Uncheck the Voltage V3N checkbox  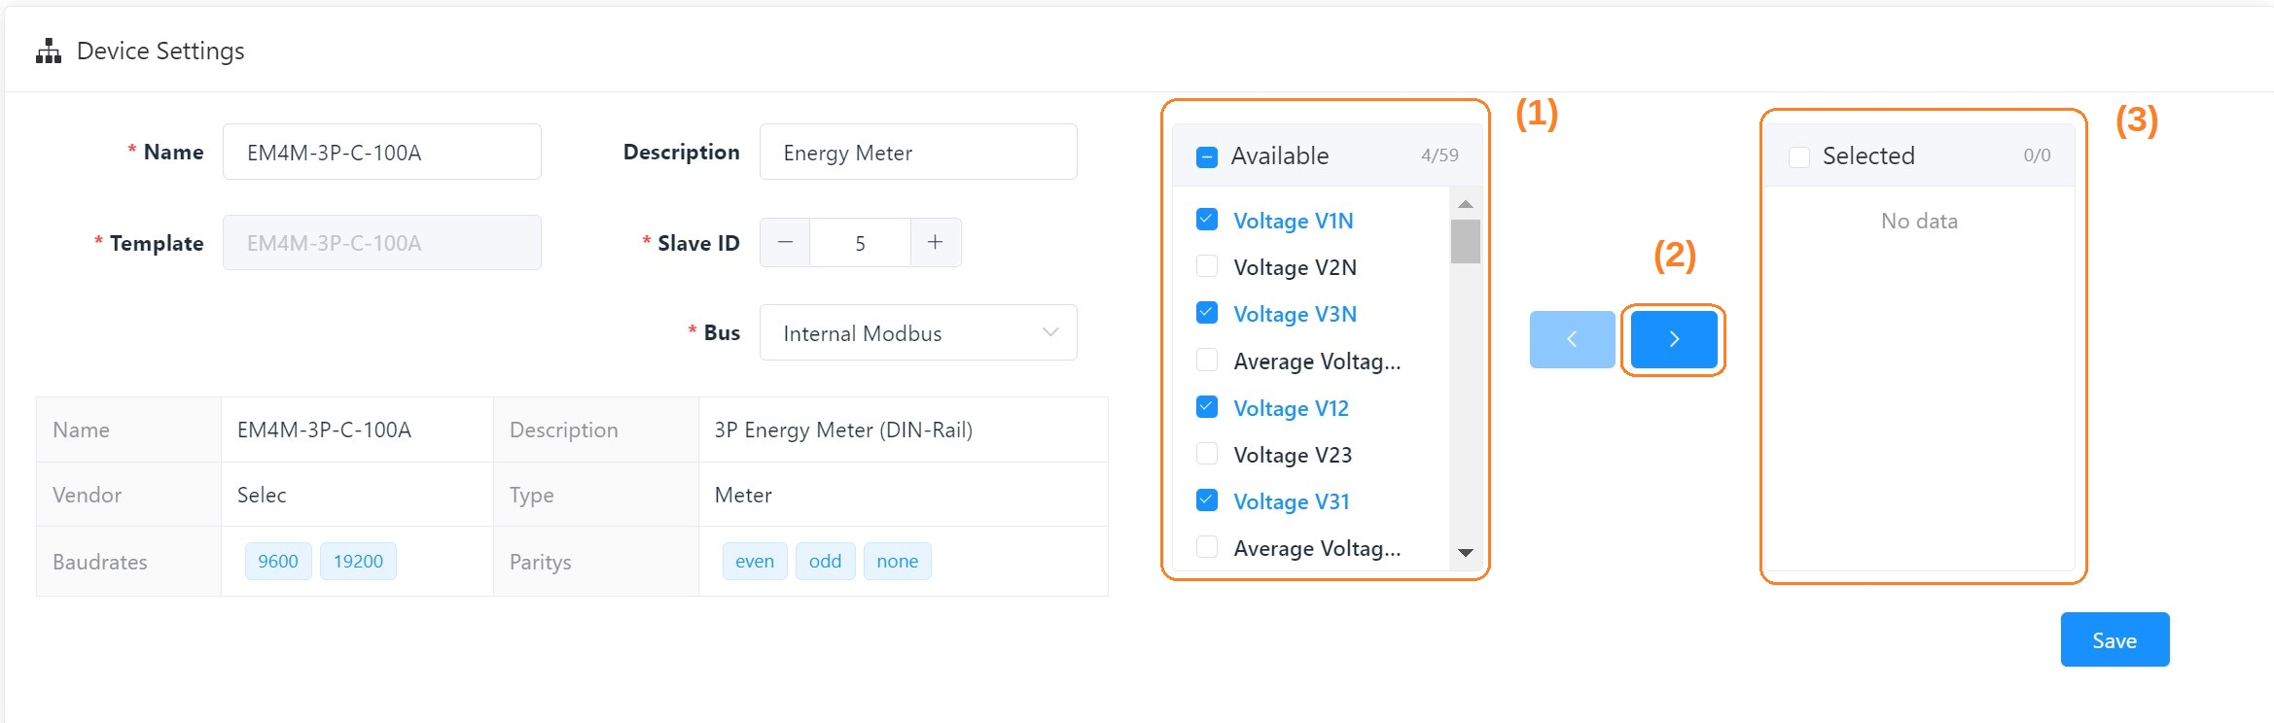[x=1206, y=313]
